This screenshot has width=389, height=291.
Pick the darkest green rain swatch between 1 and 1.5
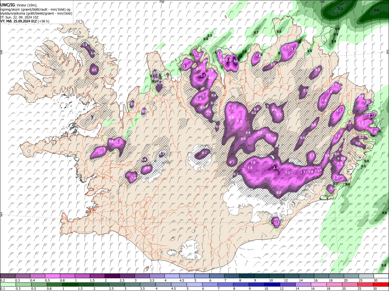coord(70,285)
